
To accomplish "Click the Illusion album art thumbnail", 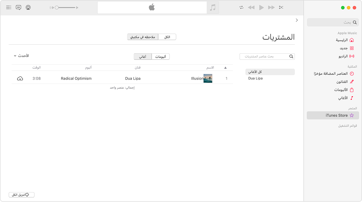I will [x=208, y=78].
